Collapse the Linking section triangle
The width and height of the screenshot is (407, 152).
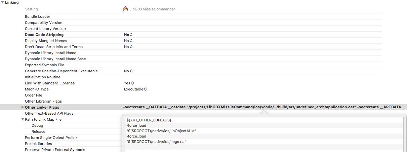(2, 2)
